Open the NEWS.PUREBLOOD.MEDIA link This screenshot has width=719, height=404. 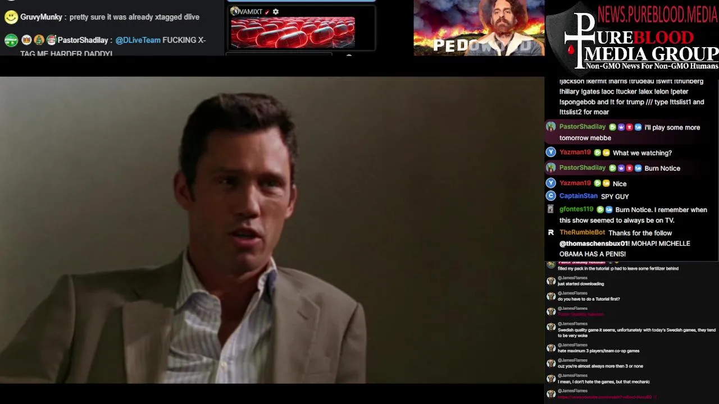658,14
